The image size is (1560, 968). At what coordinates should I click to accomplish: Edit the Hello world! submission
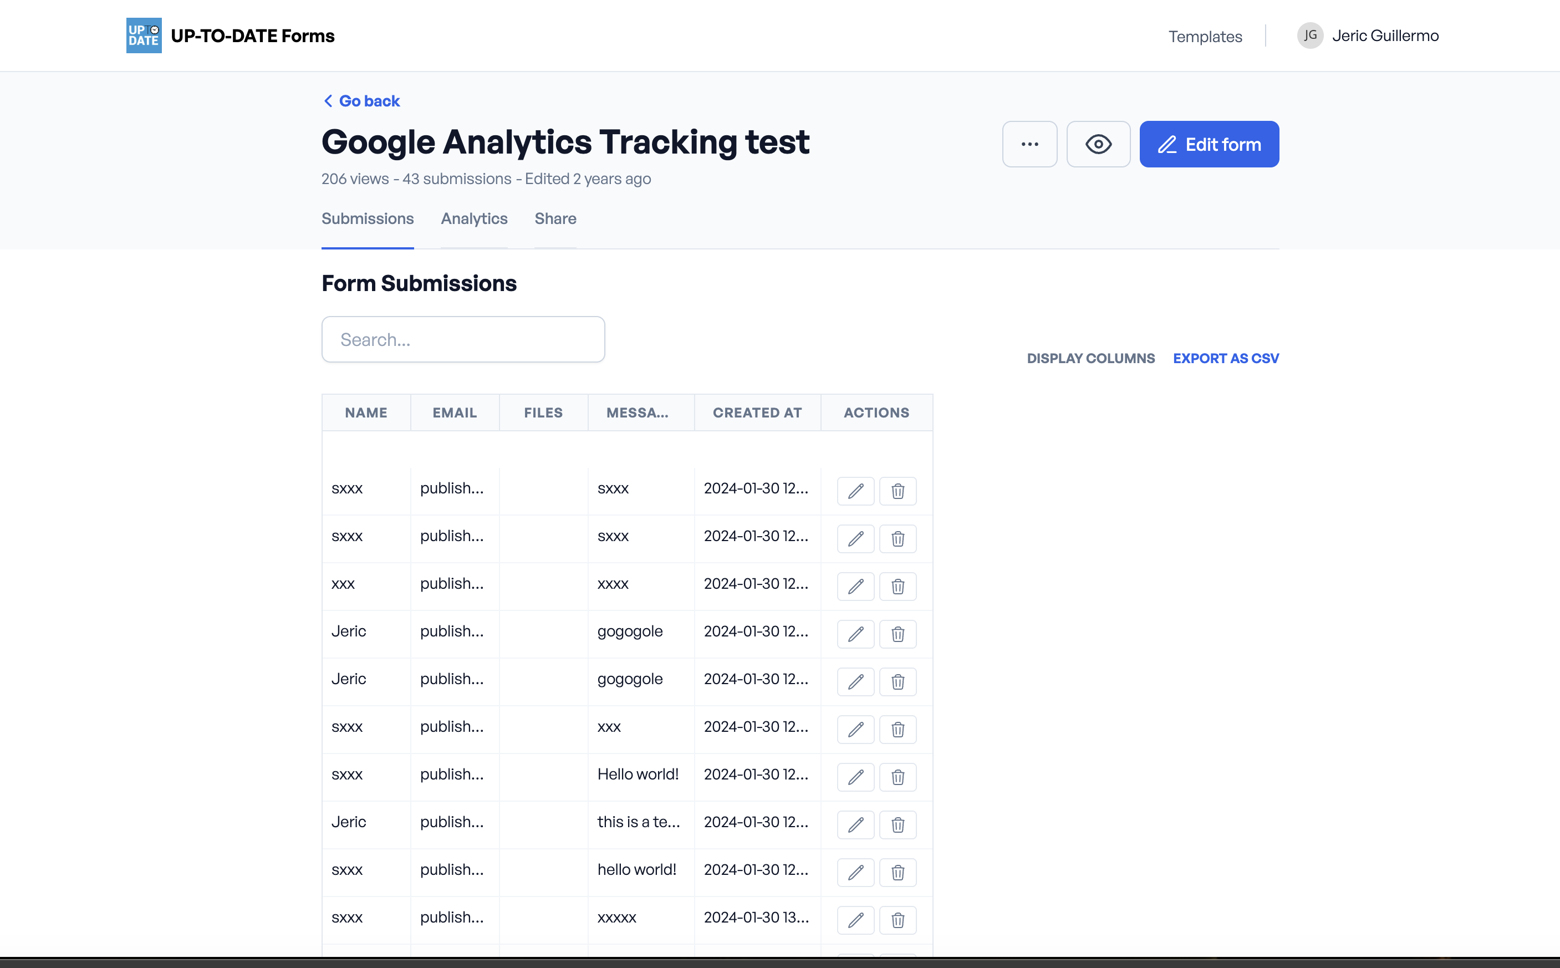point(855,777)
